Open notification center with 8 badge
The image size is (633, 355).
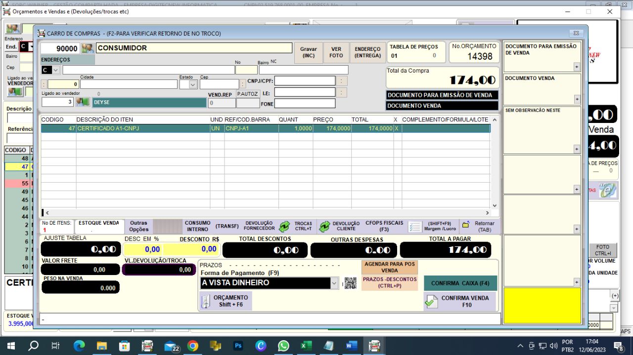click(618, 346)
